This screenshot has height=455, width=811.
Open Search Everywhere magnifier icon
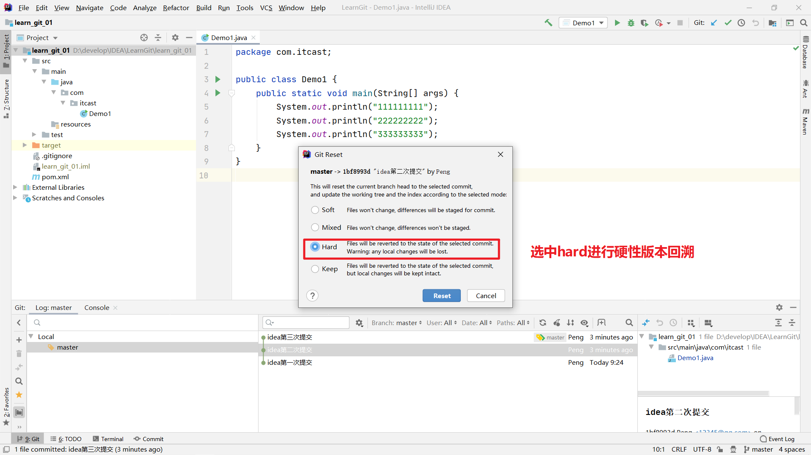point(803,23)
